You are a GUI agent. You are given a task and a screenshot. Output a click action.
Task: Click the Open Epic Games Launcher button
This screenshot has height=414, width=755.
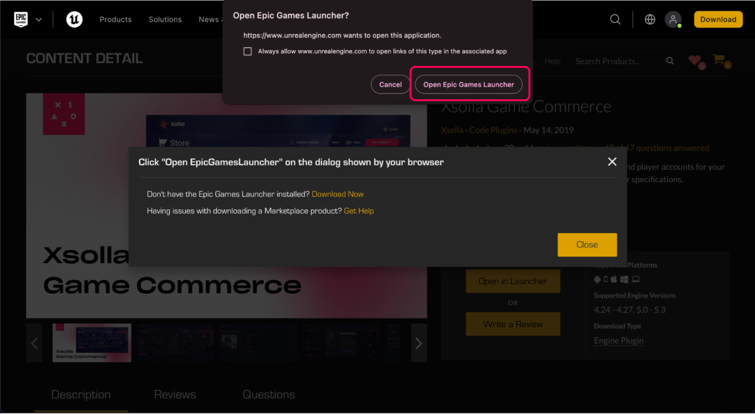click(469, 85)
